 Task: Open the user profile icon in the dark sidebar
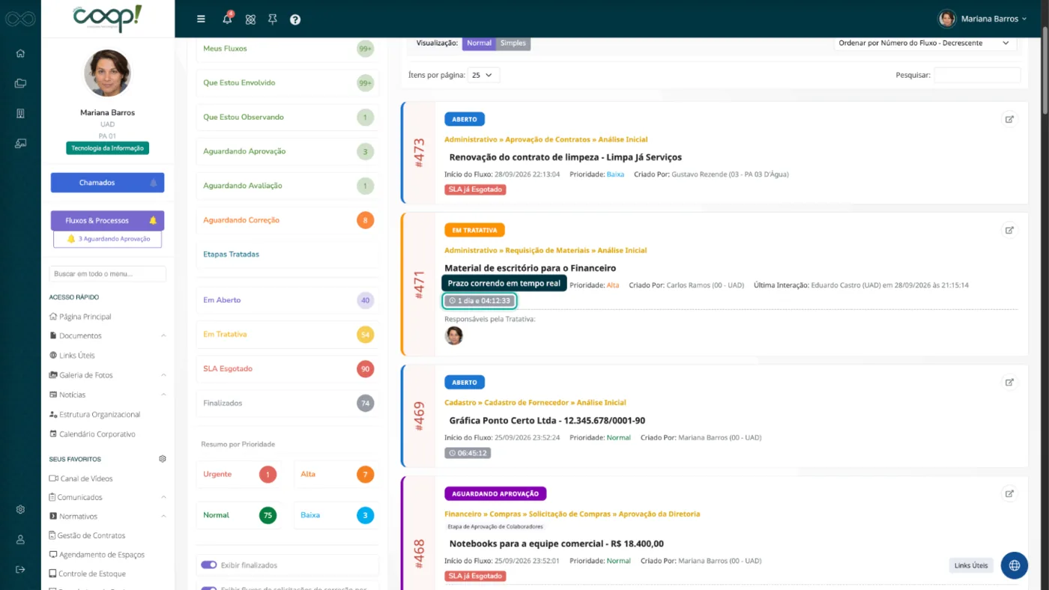click(20, 539)
